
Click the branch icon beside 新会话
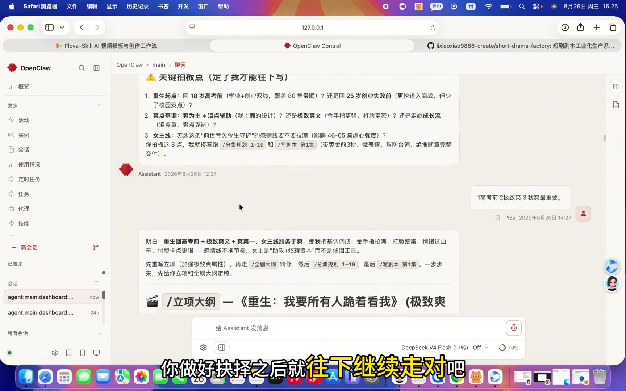[x=96, y=247]
